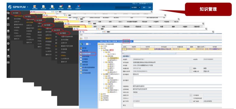The width and height of the screenshot is (236, 109).
Task: Click the SIPM PLM logo icon
Action: tap(10, 7)
